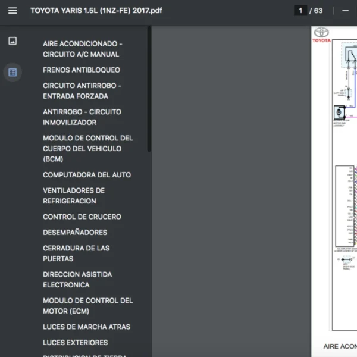The width and height of the screenshot is (357, 357).
Task: Open LUCES EXTERIORES bookmark
Action: [x=76, y=343]
